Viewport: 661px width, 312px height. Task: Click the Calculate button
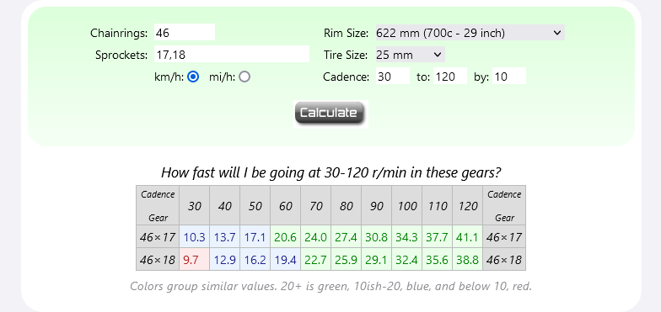[329, 113]
